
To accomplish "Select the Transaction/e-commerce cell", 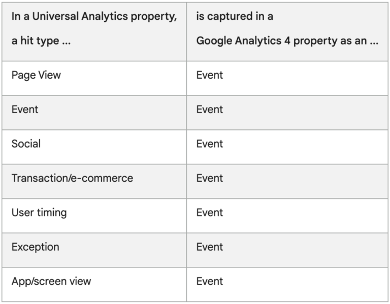I will (72, 178).
